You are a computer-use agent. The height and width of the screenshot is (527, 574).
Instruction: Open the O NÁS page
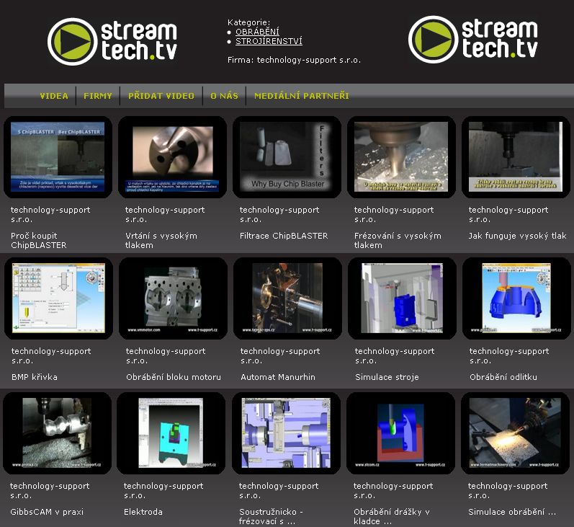pyautogui.click(x=224, y=96)
